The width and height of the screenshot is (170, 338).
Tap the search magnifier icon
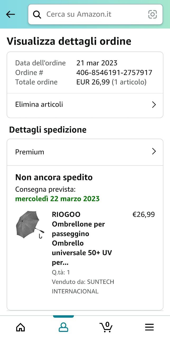37,15
